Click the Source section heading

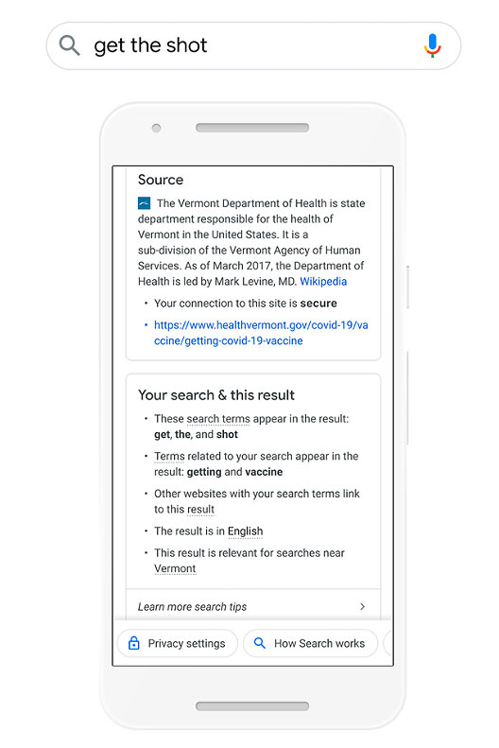click(161, 180)
